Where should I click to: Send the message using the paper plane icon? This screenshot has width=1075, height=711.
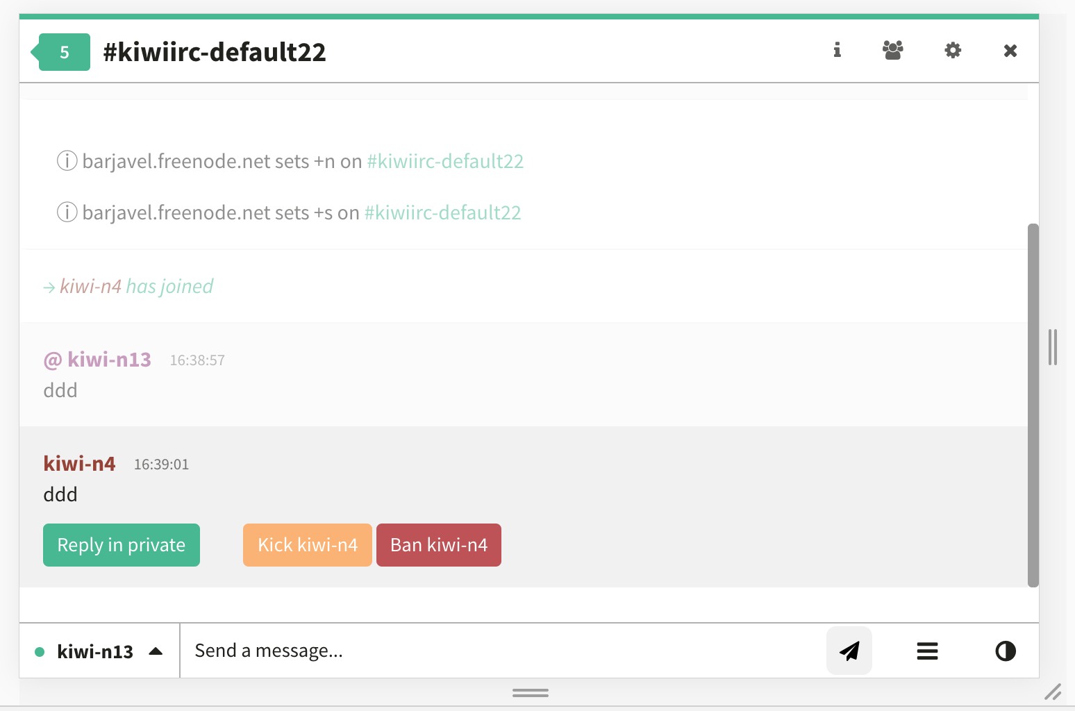pyautogui.click(x=849, y=651)
